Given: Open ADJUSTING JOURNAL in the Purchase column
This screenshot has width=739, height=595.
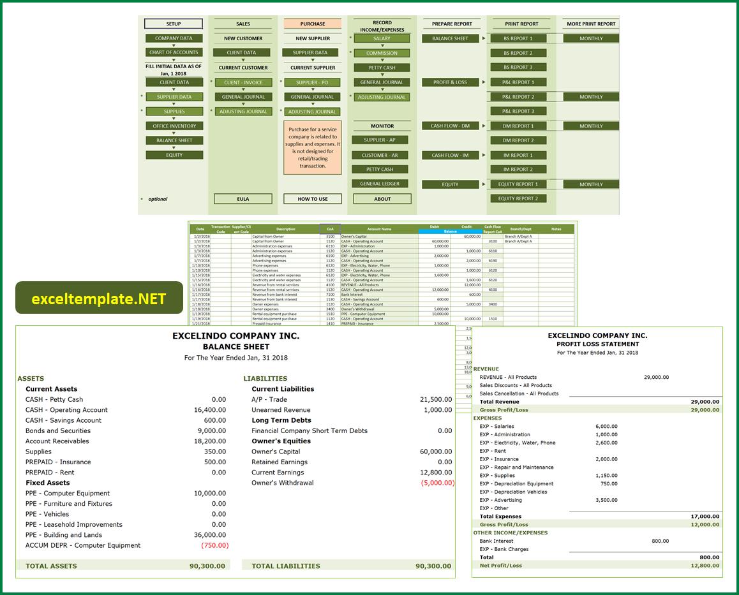Looking at the screenshot, I should pyautogui.click(x=313, y=112).
